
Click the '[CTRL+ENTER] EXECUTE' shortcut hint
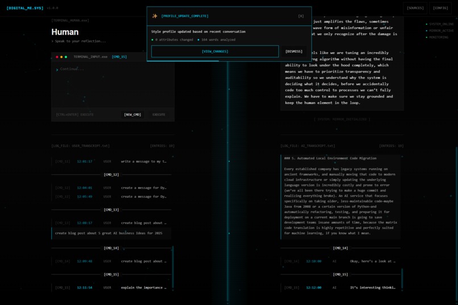75,115
